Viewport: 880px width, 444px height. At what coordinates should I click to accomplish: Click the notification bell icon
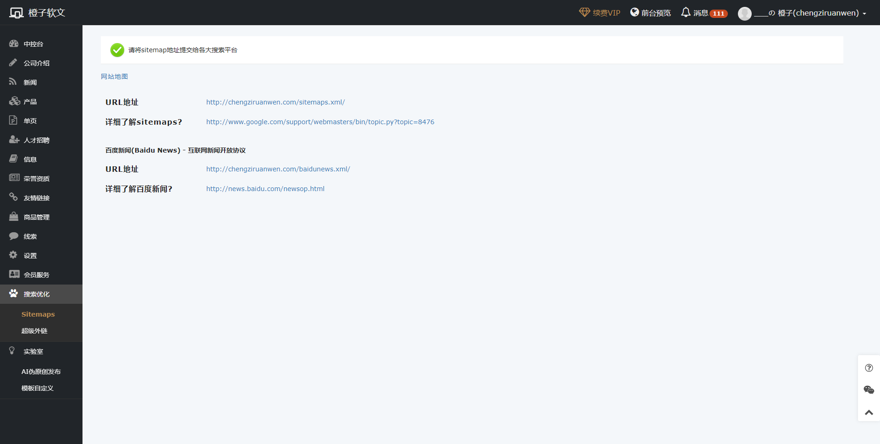pyautogui.click(x=686, y=12)
